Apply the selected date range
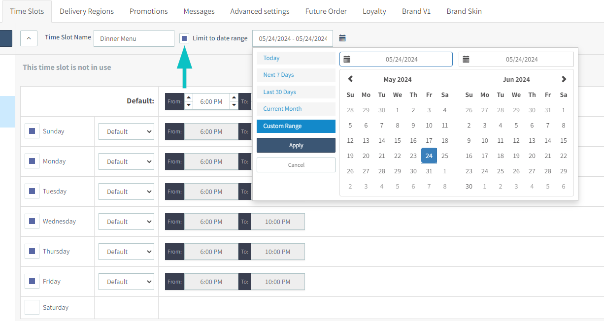This screenshot has width=604, height=321. (296, 145)
